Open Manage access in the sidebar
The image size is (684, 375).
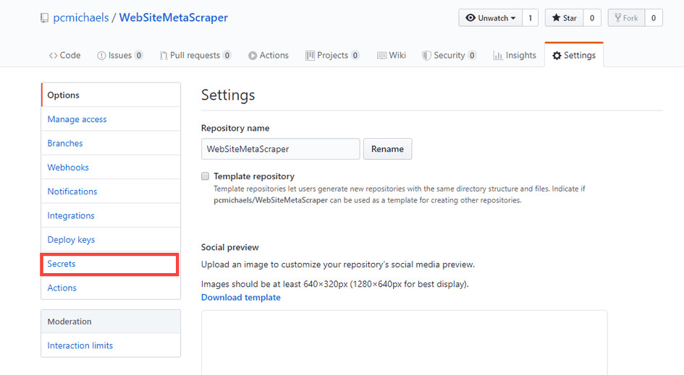(x=111, y=119)
